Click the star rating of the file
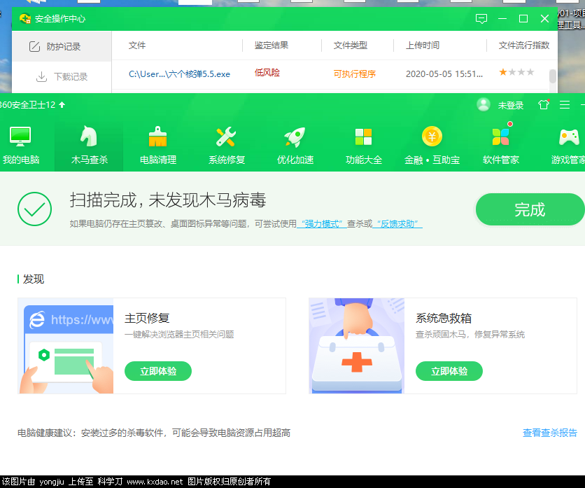This screenshot has height=488, width=585. pyautogui.click(x=516, y=72)
